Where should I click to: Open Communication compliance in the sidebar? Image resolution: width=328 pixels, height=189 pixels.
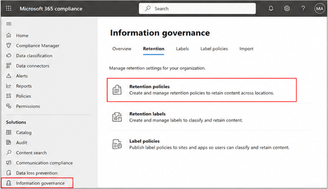pyautogui.click(x=45, y=163)
